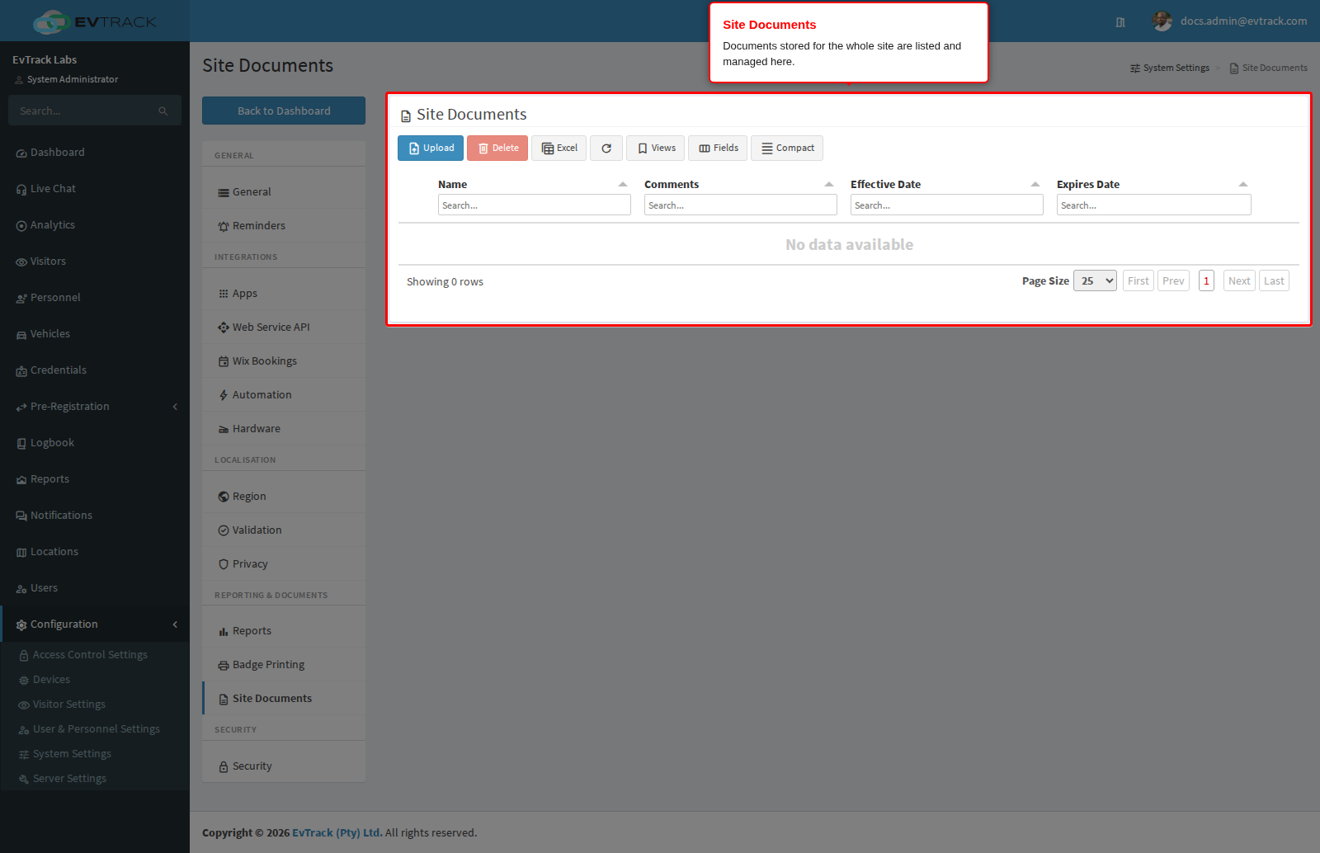Sort by the Name column arrow

(623, 185)
